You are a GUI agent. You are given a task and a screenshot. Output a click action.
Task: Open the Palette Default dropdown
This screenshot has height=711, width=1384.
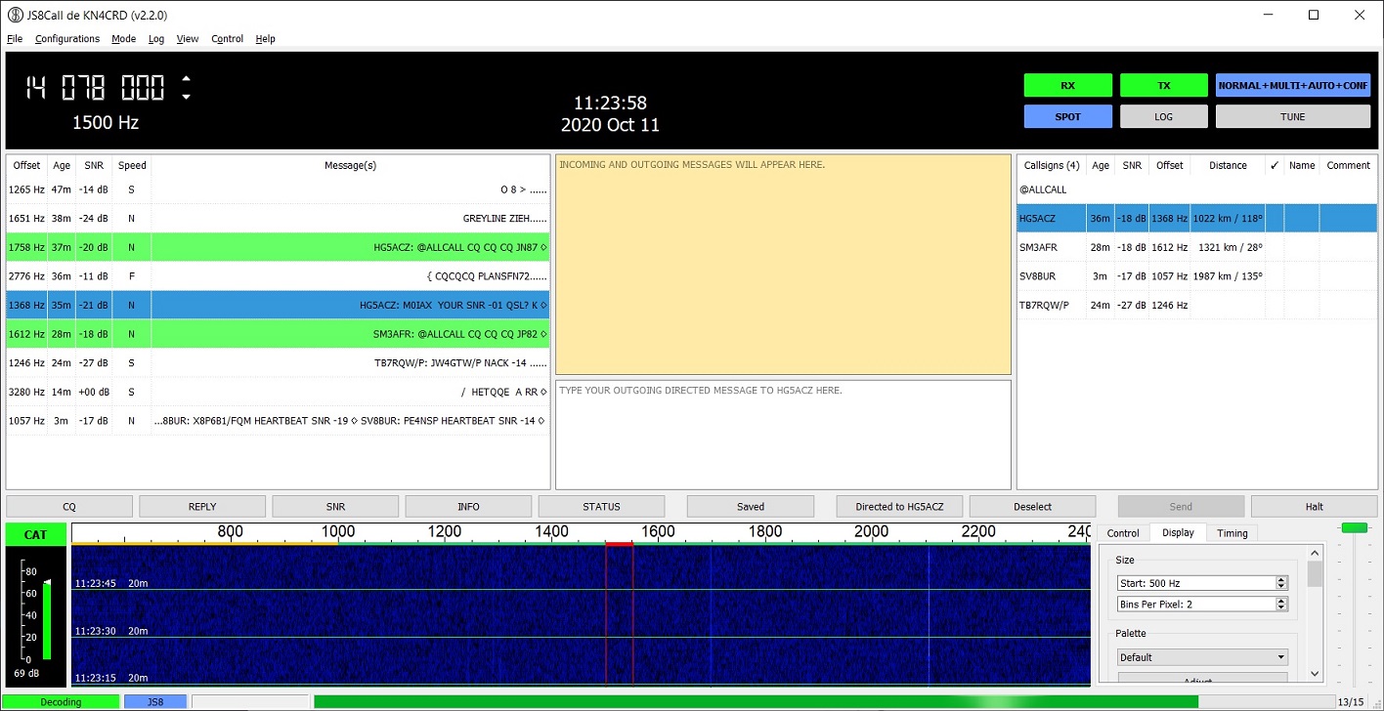coord(1202,657)
